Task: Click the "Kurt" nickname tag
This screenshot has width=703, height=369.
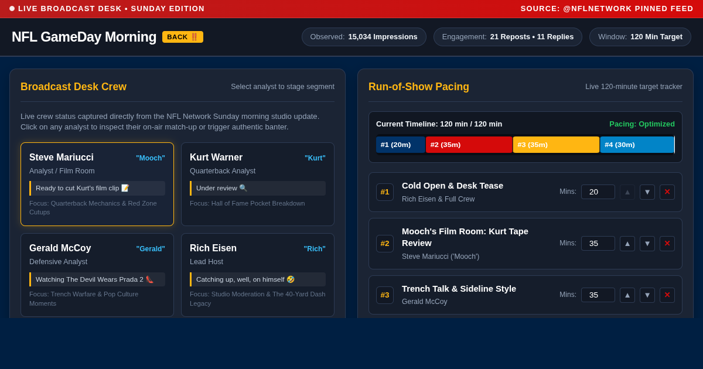Action: coord(315,158)
